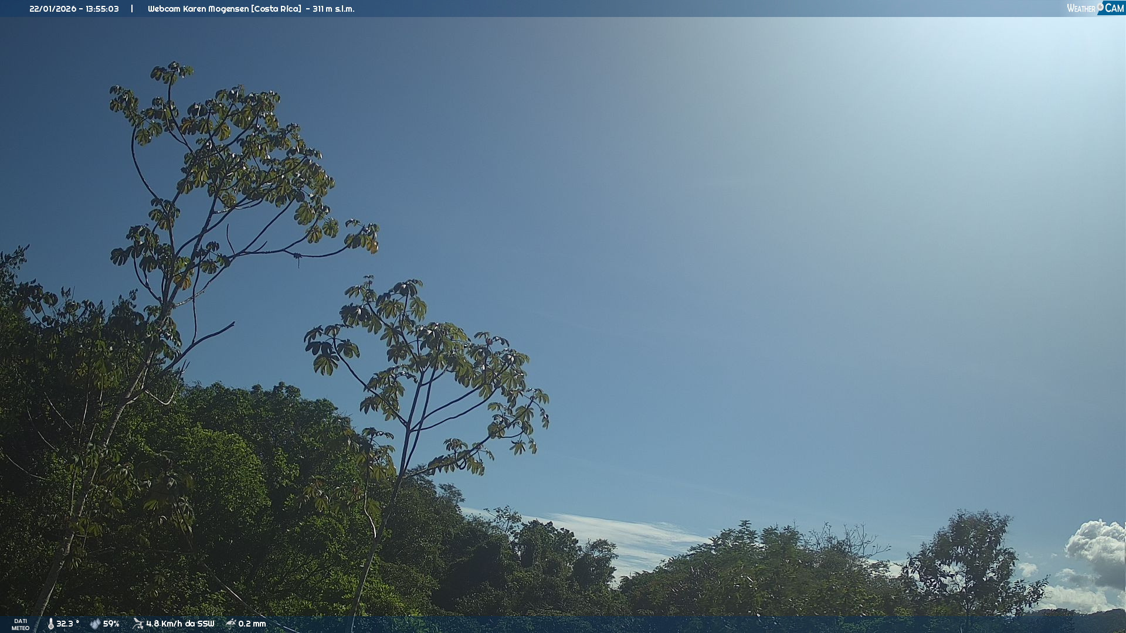Click the 0.2 mm rainfall value
The image size is (1126, 633).
252,624
